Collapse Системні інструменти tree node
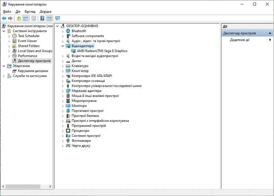 coord(4,31)
